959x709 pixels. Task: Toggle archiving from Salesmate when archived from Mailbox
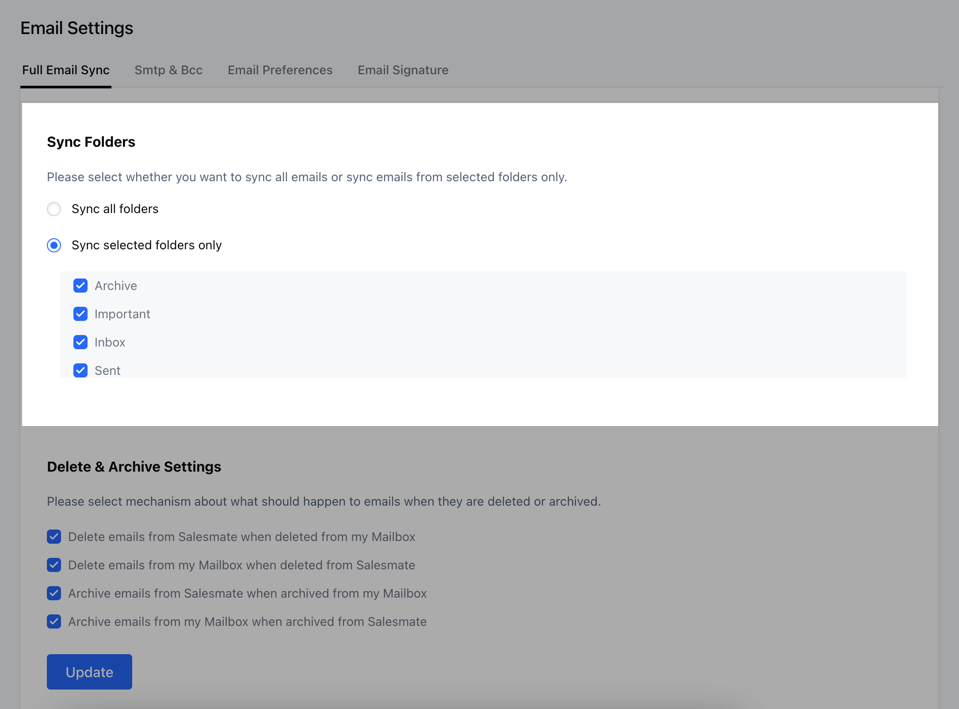54,594
